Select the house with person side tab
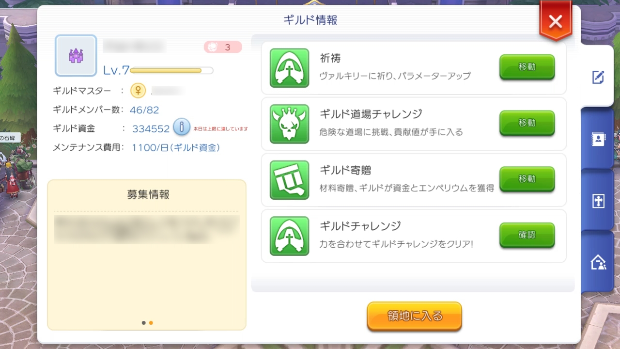The image size is (620, 349). (x=598, y=262)
